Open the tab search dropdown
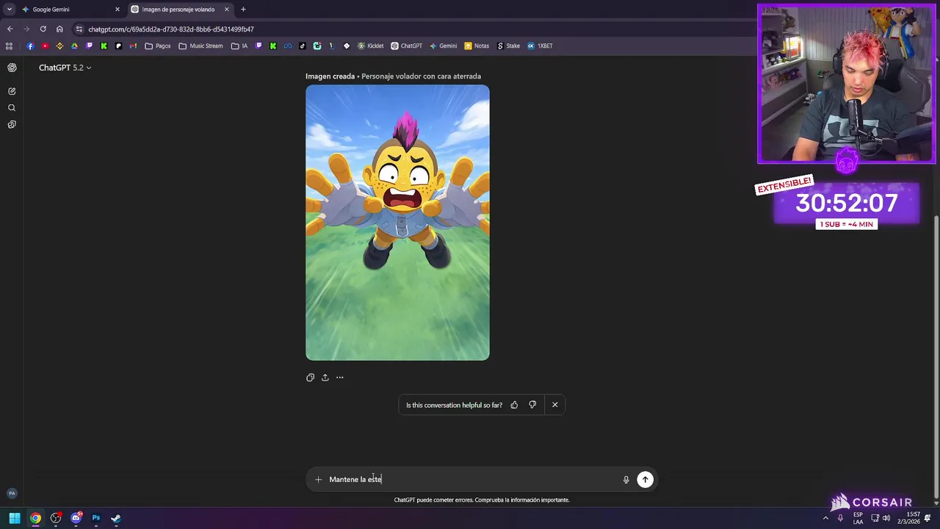 9,10
